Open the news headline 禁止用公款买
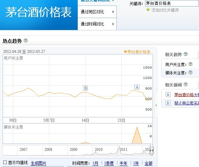The image size is (199, 167). 186,103
